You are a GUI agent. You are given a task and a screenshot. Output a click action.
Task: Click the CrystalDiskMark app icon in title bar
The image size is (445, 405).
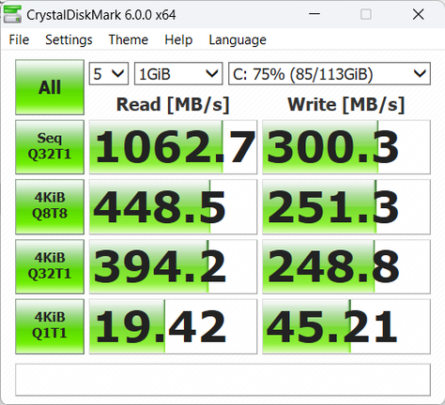(12, 14)
